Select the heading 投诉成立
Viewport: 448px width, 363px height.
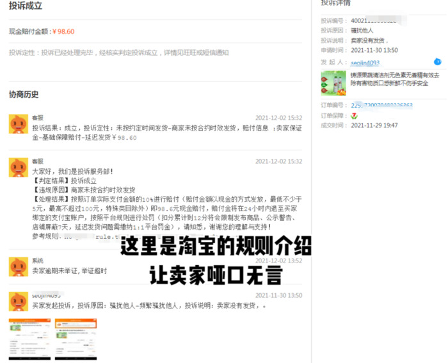(26, 5)
